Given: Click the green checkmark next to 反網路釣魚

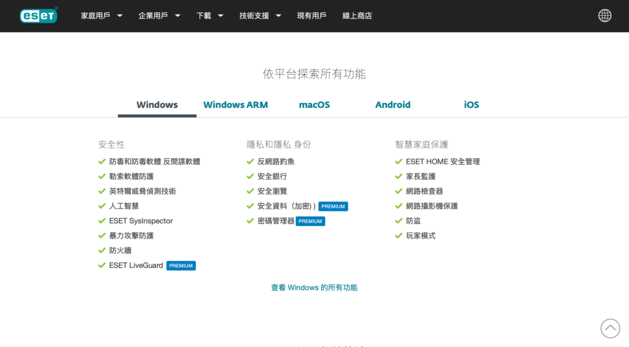Looking at the screenshot, I should [251, 162].
